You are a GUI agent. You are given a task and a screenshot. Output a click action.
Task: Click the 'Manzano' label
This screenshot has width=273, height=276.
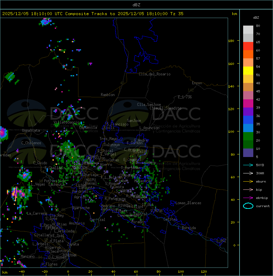(28, 257)
